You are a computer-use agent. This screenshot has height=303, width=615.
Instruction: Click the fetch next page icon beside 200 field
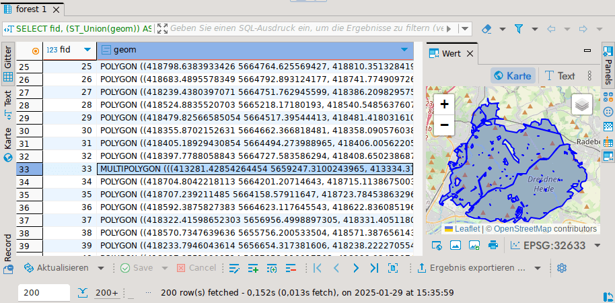(83, 292)
